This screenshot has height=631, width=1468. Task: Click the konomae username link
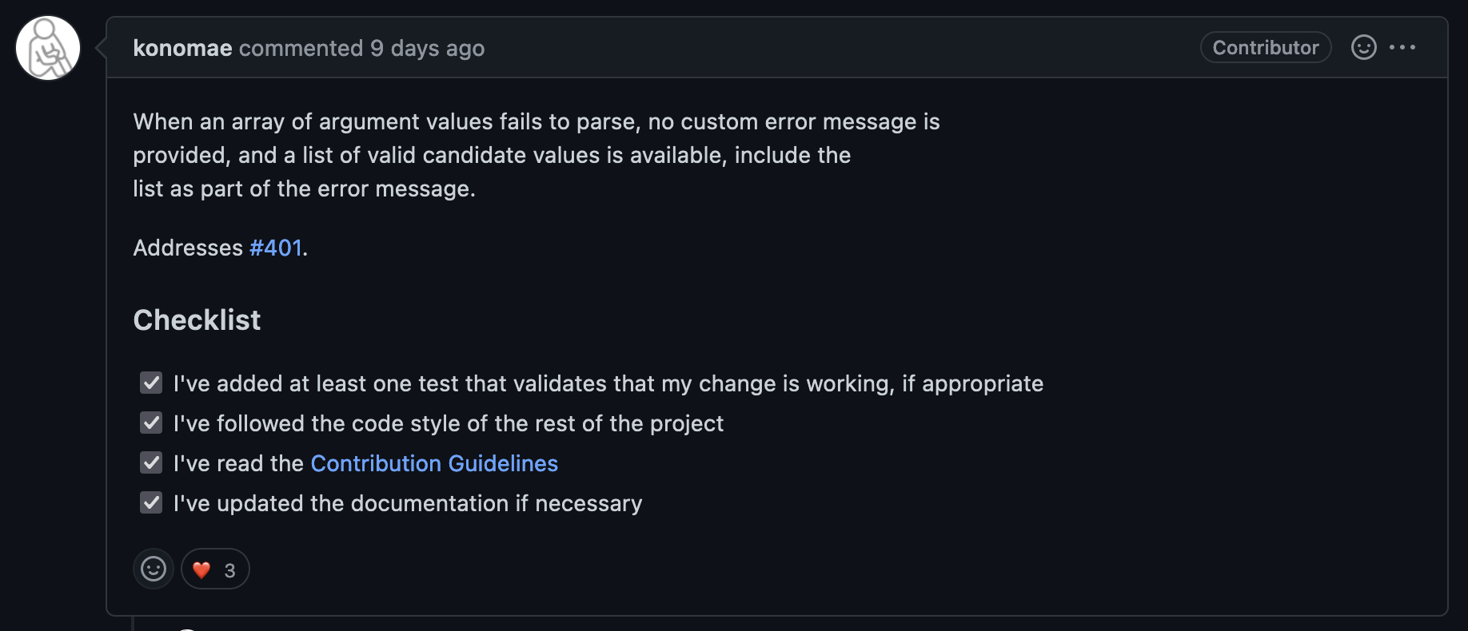click(182, 48)
